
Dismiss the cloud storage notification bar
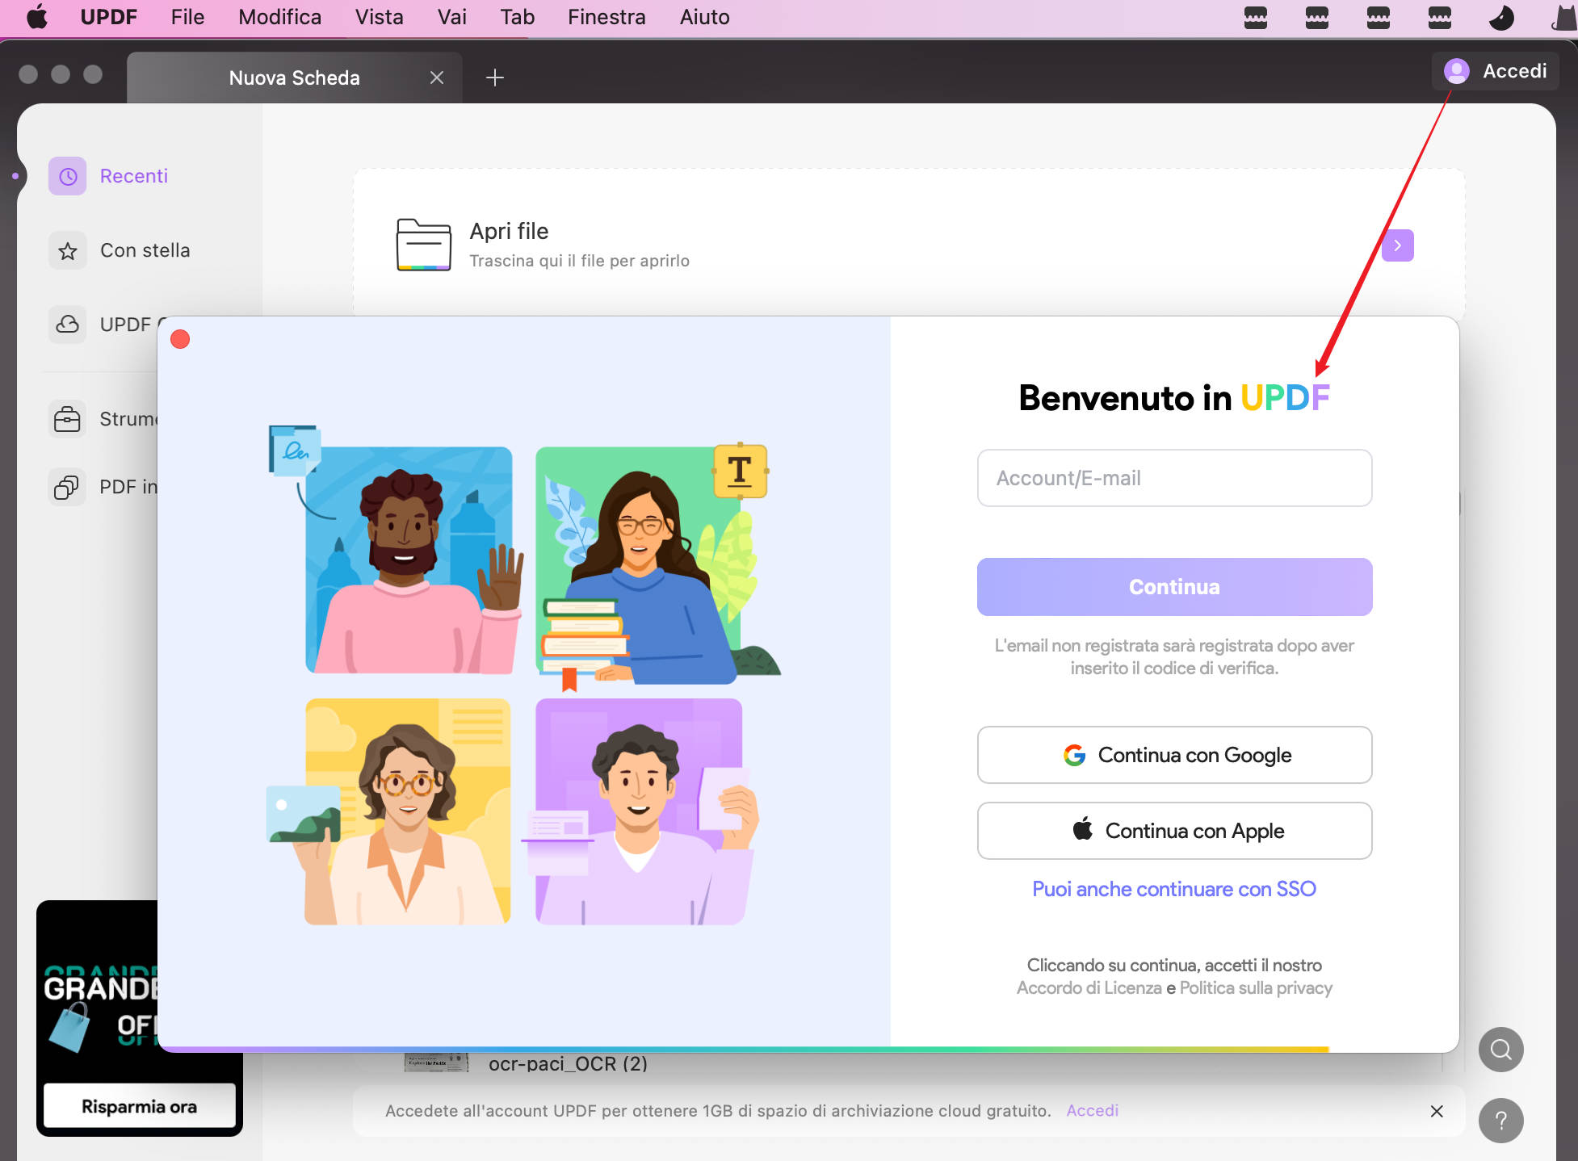click(1437, 1111)
